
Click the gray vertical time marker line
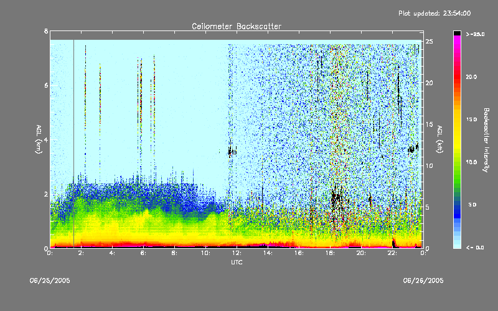tap(73, 144)
